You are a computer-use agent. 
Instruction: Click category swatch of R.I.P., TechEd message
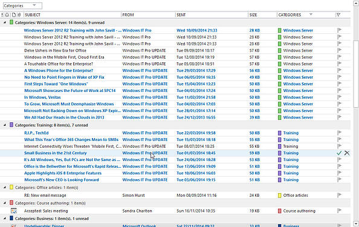click(280, 133)
